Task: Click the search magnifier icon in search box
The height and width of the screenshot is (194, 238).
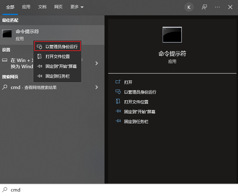Action: (x=5, y=190)
